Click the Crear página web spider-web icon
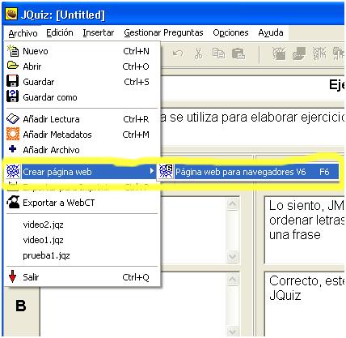Viewport: 346px width, 338px height. click(x=13, y=172)
